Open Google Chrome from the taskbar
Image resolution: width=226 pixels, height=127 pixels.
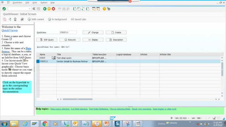tap(45, 124)
